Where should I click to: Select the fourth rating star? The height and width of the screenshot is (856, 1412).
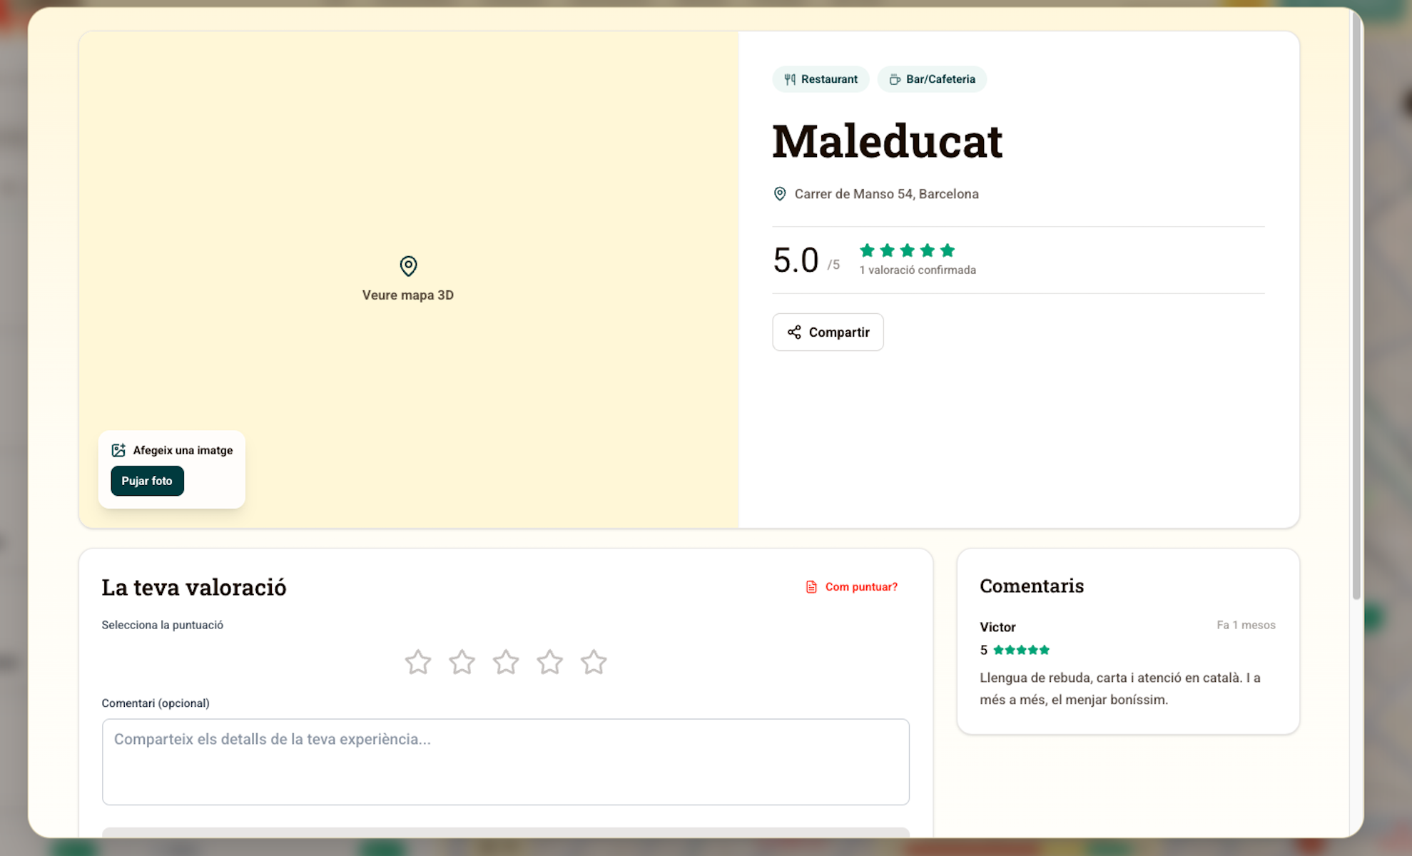point(550,662)
